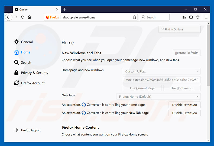214x146 pixels.
Task: Open Privacy & Security settings
Action: click(x=31, y=73)
